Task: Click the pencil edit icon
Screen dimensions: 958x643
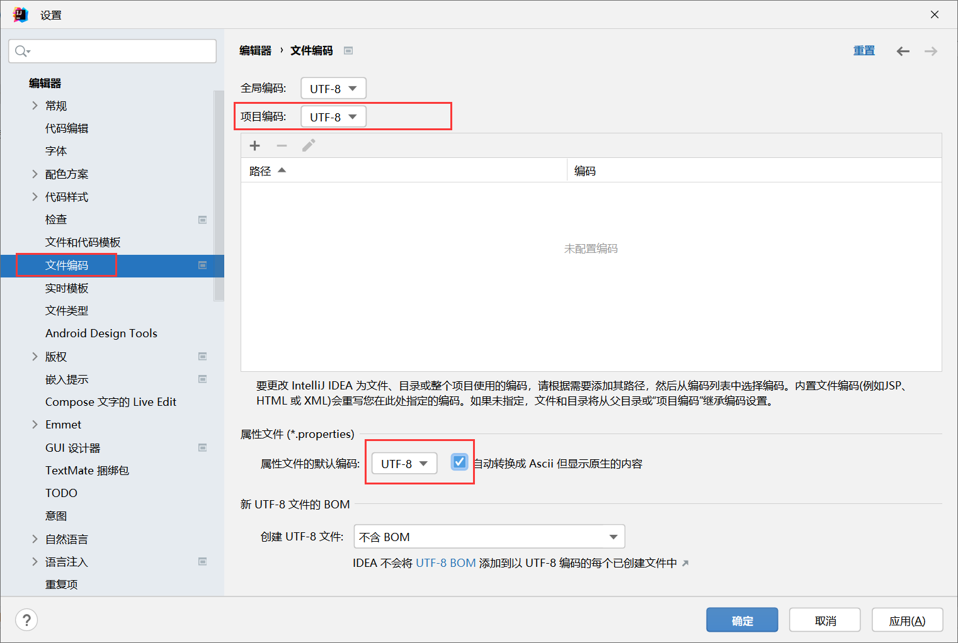Action: point(309,146)
